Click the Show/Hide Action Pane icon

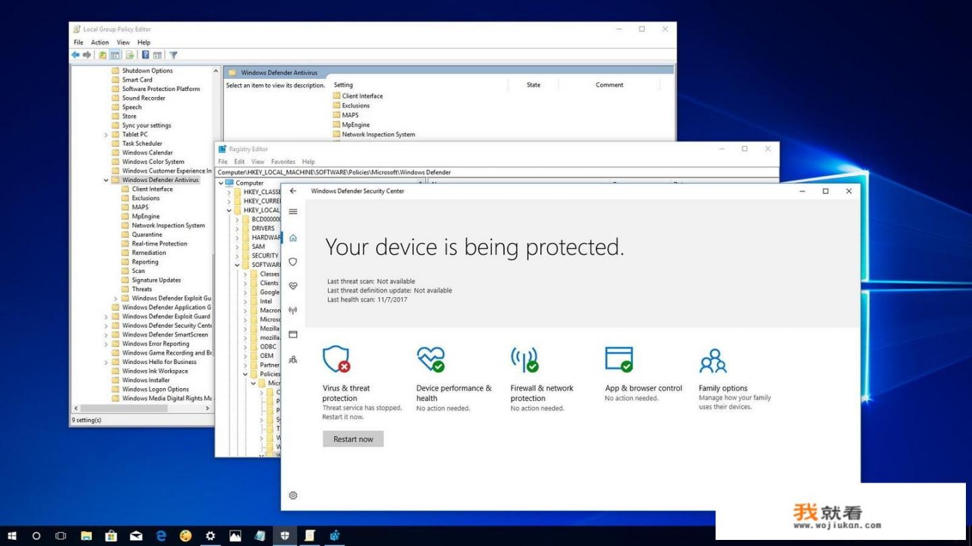click(x=157, y=55)
